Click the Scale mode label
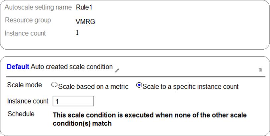Viewport: 270px width, 136px height. (x=25, y=85)
